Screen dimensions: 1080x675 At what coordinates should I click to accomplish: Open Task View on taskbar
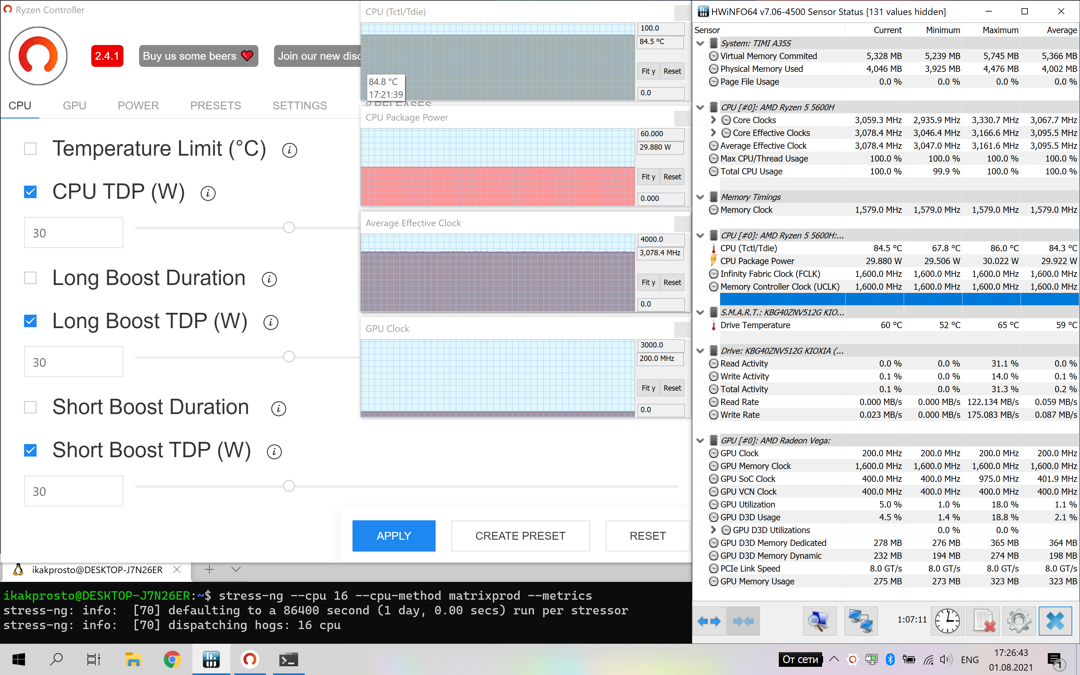pyautogui.click(x=94, y=659)
